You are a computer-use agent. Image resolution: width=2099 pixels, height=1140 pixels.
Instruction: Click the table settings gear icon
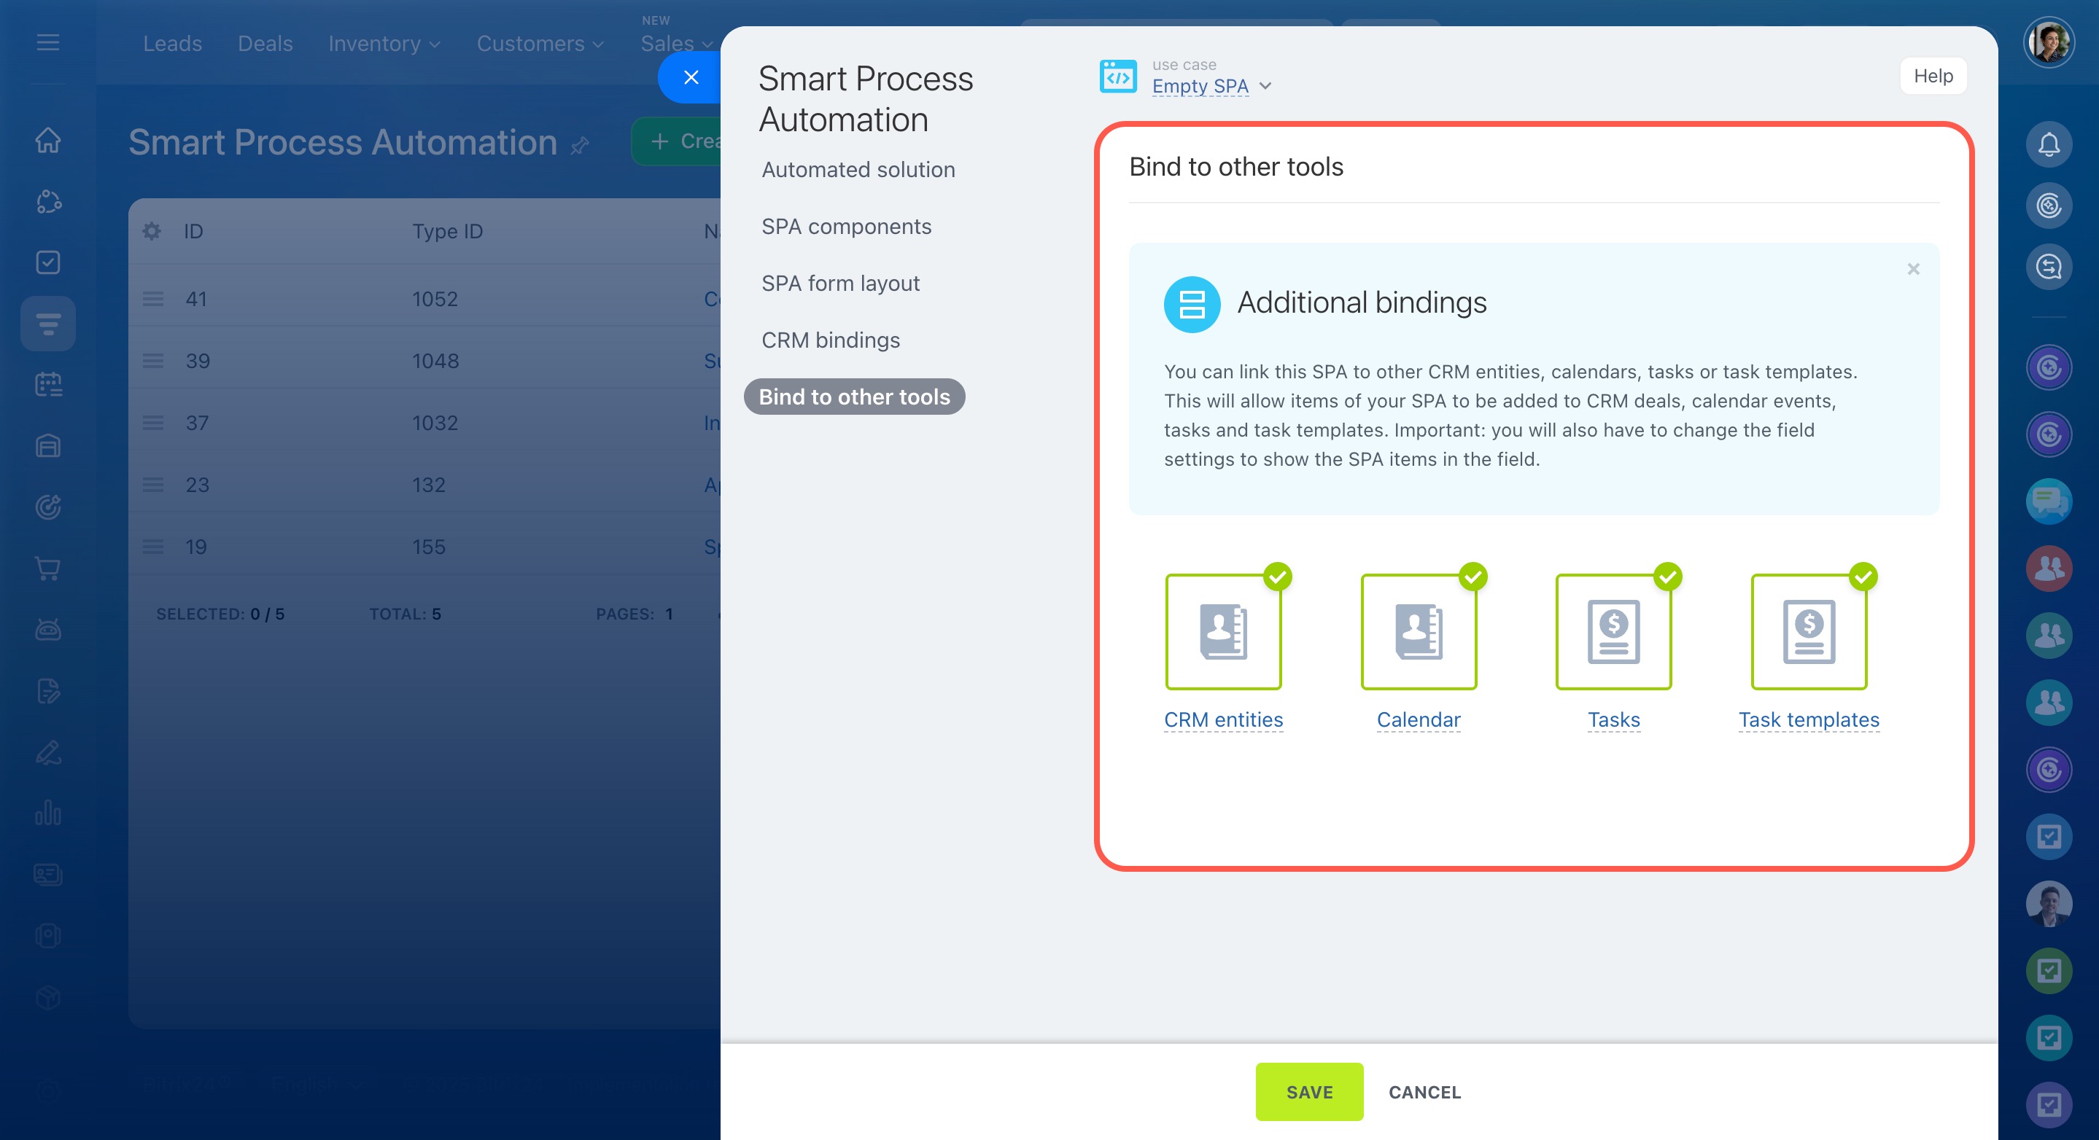152,231
